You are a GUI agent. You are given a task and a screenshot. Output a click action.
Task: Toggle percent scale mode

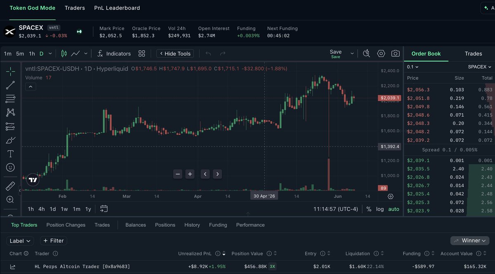coord(369,209)
